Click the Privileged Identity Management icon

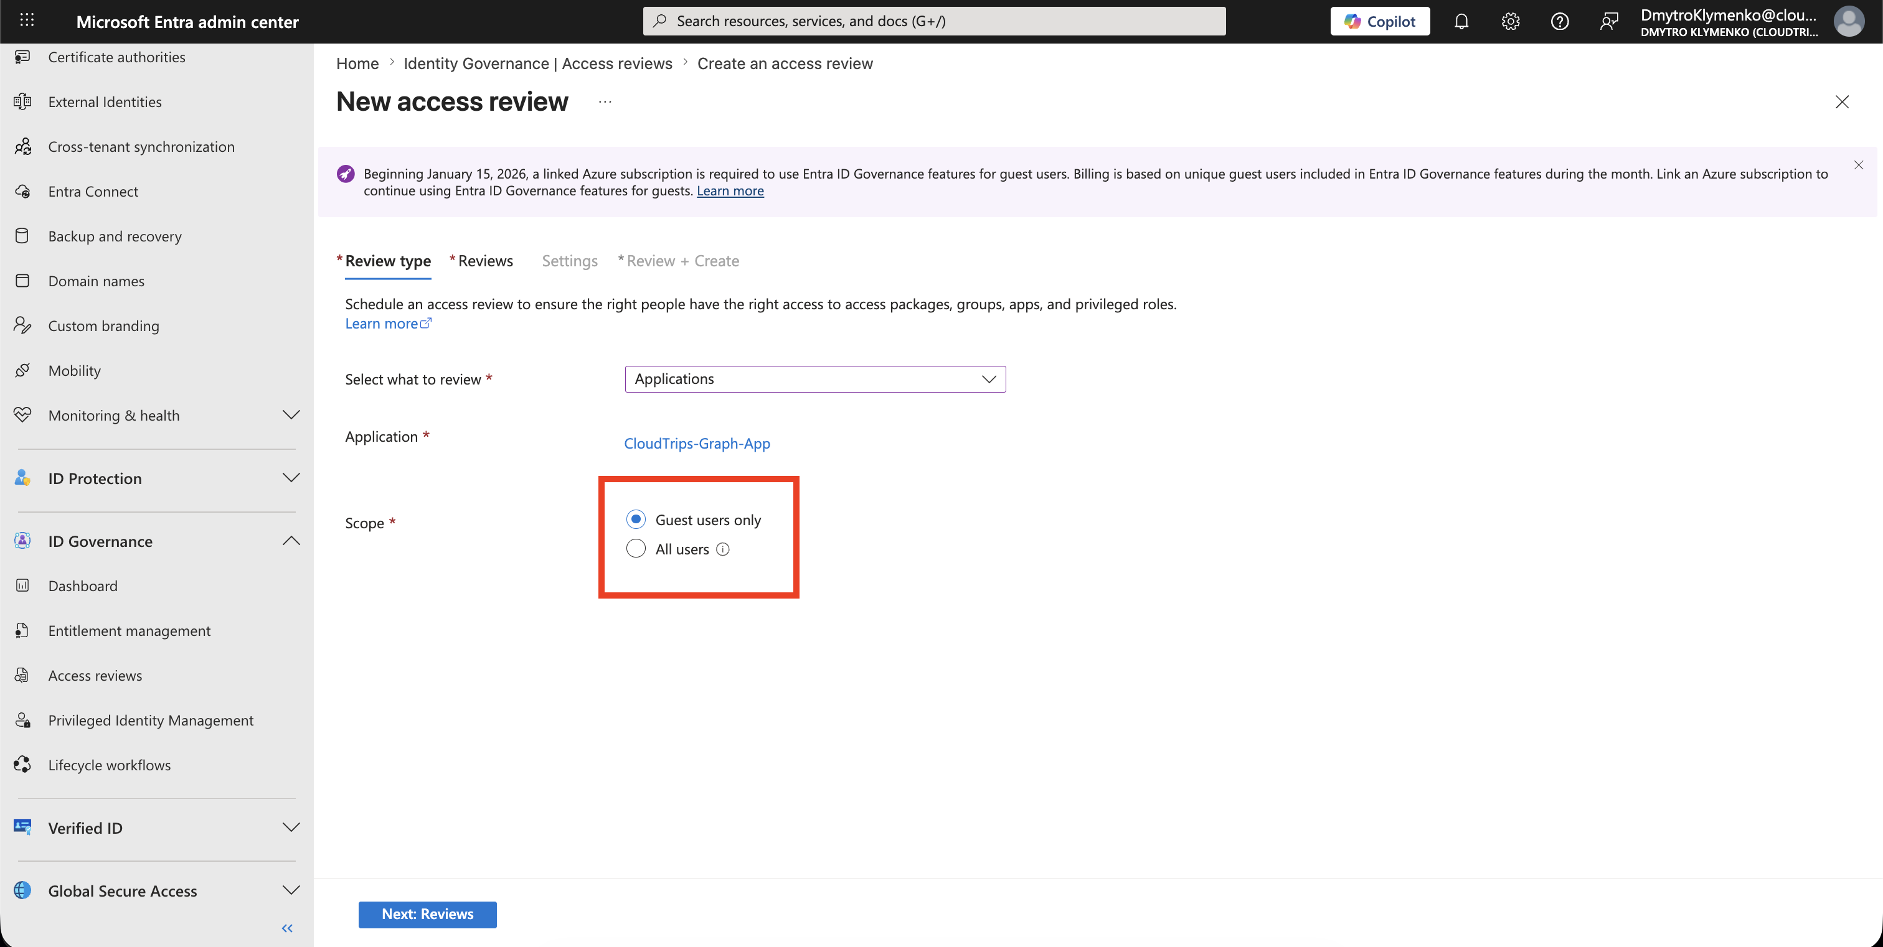pyautogui.click(x=22, y=720)
